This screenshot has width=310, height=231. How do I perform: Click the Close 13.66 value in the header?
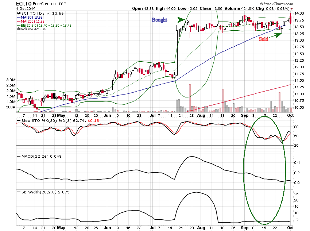pyautogui.click(x=211, y=8)
